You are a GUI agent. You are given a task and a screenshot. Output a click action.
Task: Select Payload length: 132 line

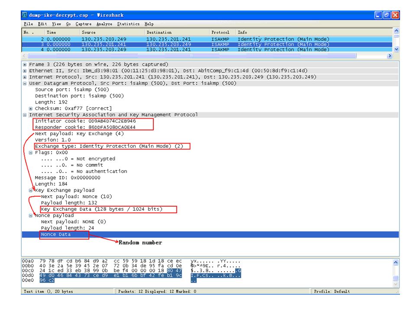(69, 203)
